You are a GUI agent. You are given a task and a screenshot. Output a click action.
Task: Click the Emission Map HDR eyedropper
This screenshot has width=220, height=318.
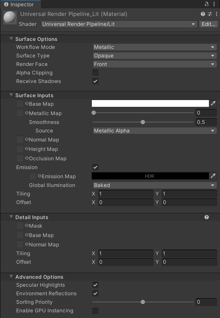point(213,176)
